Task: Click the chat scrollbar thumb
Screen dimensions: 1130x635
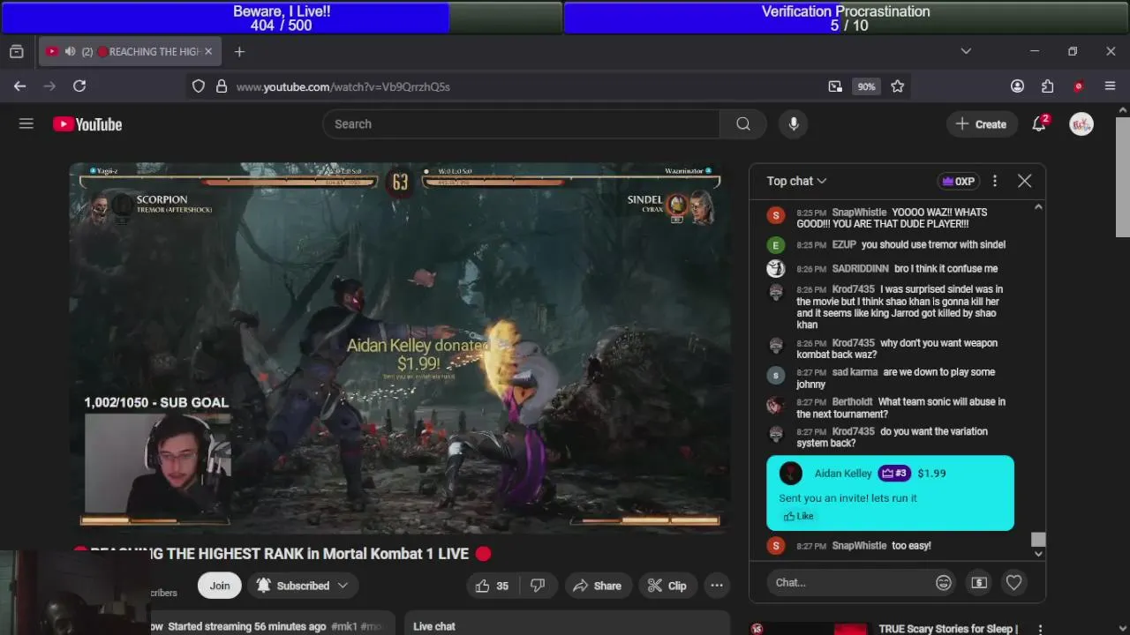Action: (1038, 539)
